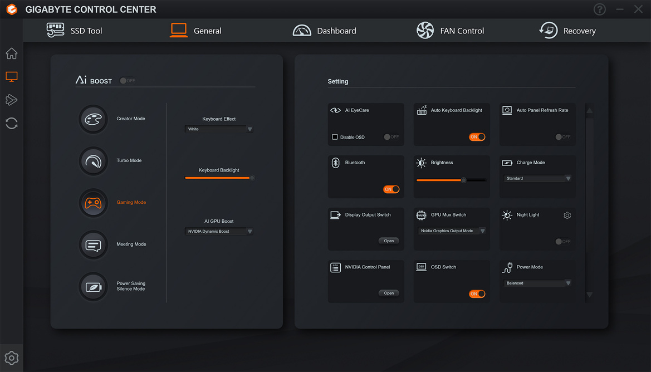Turn on the AI EyeCare toggle
Viewport: 651px width, 372px height.
tap(391, 137)
